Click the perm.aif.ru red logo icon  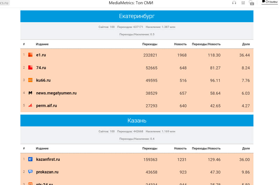click(x=30, y=106)
